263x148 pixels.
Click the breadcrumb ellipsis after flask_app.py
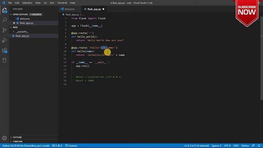83,15
